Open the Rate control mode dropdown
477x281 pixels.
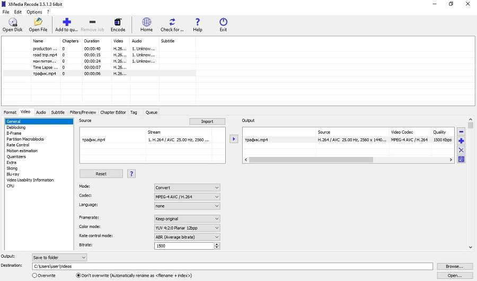tap(187, 237)
